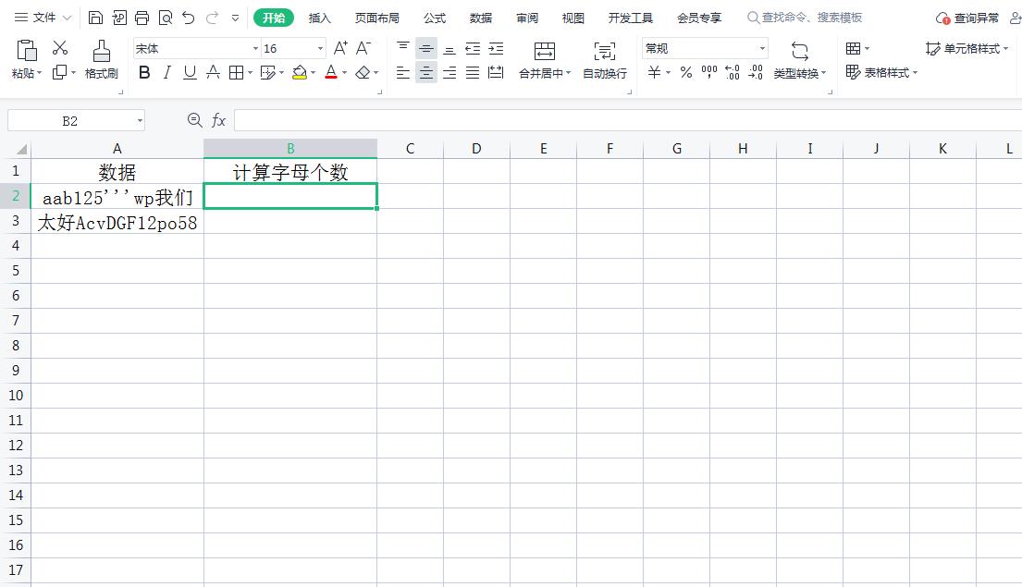Viewport: 1022px width, 587px height.
Task: Align text to bottom
Action: tap(449, 48)
